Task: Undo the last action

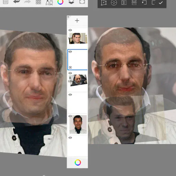Action: pos(16,2)
